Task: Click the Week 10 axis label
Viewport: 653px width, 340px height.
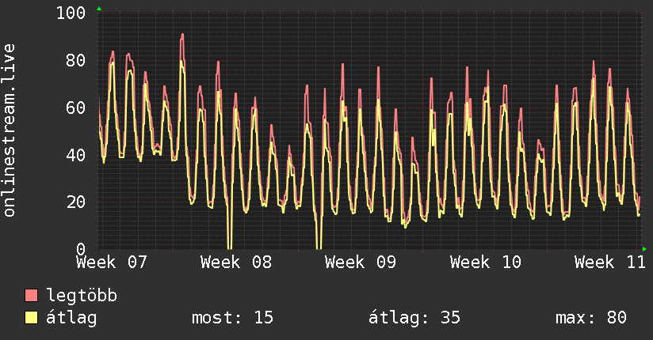Action: [x=486, y=263]
